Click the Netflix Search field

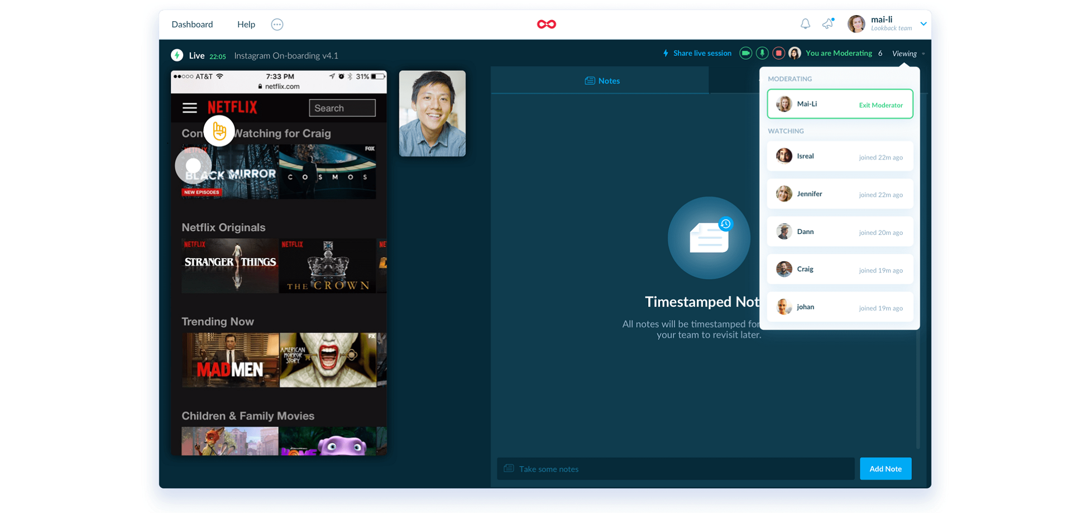click(342, 108)
